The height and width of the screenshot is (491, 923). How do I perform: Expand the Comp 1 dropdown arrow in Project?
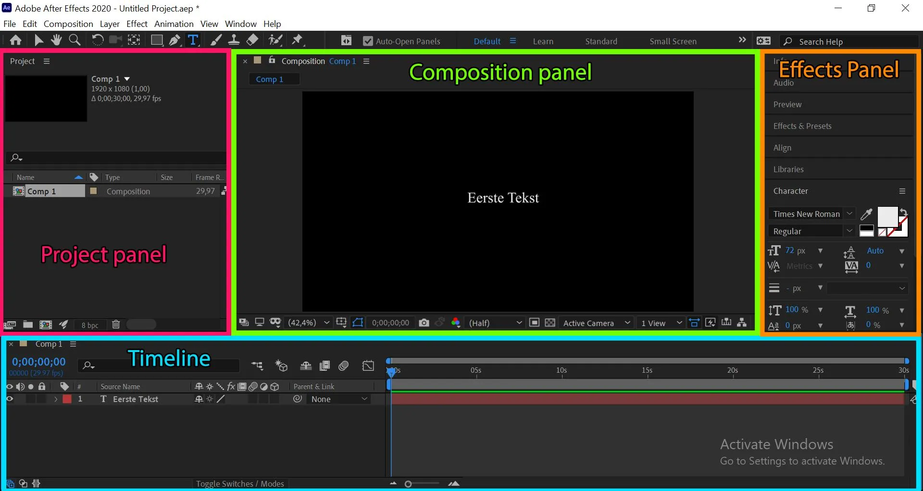127,79
